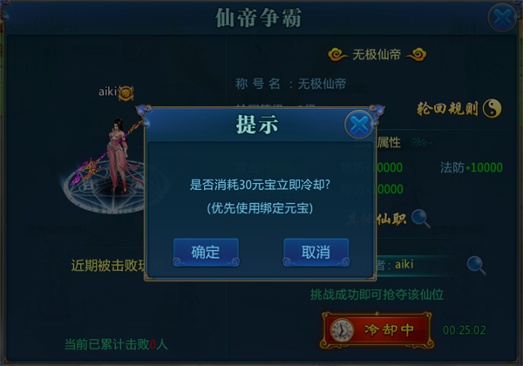Viewport: 523px width, 366px height.
Task: Click the cooldown timer 00:25:02
Action: pyautogui.click(x=465, y=330)
